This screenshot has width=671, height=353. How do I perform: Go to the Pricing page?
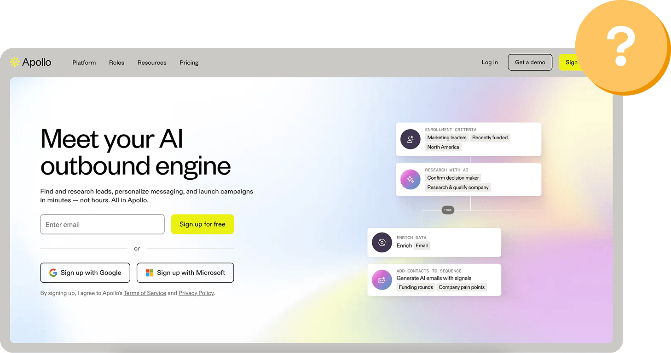[x=189, y=63]
